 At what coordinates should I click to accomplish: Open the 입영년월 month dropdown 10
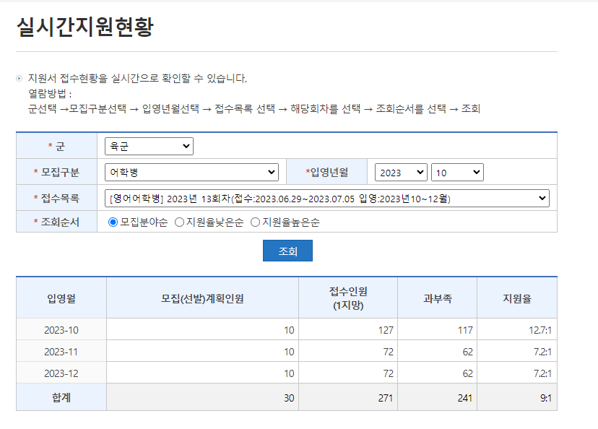(x=457, y=173)
